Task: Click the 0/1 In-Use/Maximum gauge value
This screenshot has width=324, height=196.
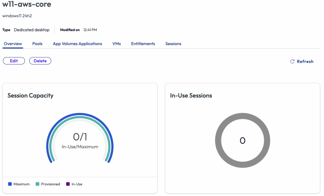Action: 80,137
